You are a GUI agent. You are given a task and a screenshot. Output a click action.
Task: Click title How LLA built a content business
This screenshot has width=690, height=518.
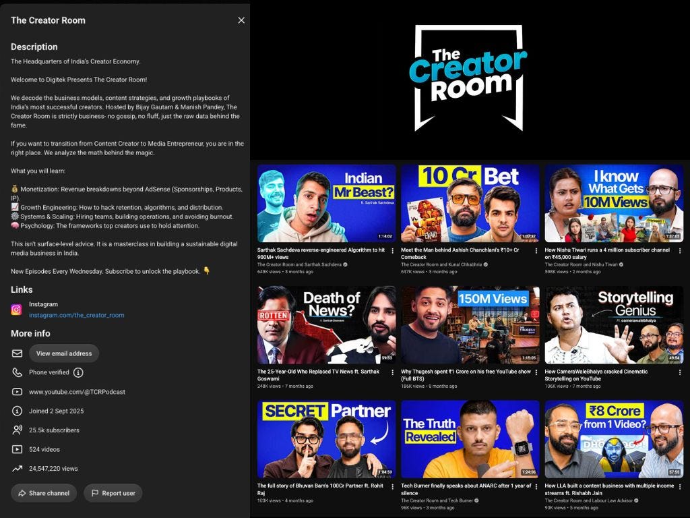(x=609, y=490)
